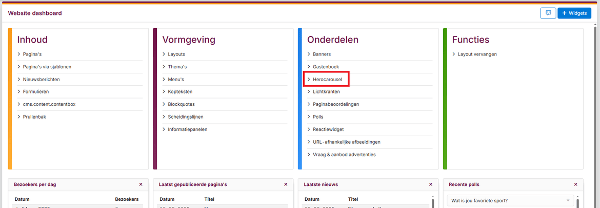Viewport: 600px width, 208px height.
Task: Click the Widgets button
Action: (574, 13)
